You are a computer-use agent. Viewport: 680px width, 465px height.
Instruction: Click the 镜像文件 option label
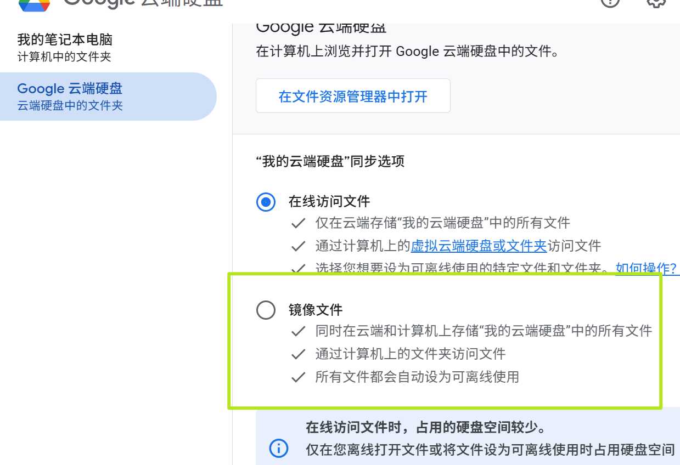click(x=316, y=310)
